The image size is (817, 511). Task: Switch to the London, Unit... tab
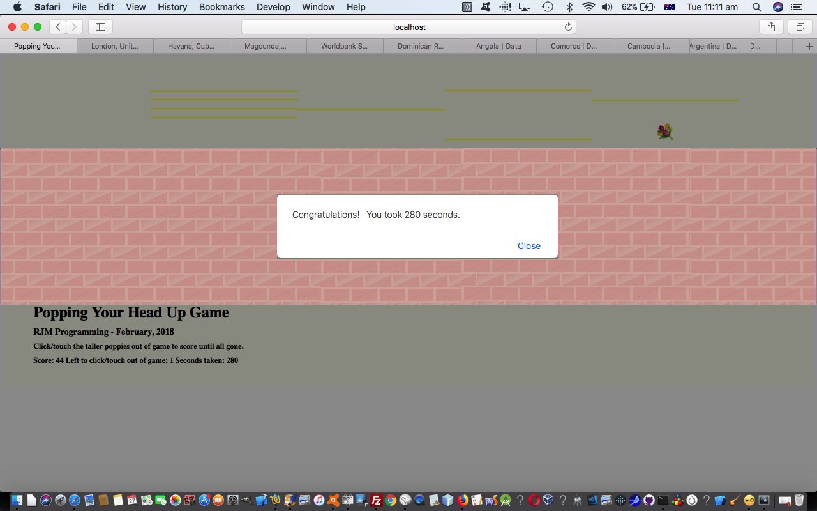click(x=115, y=46)
